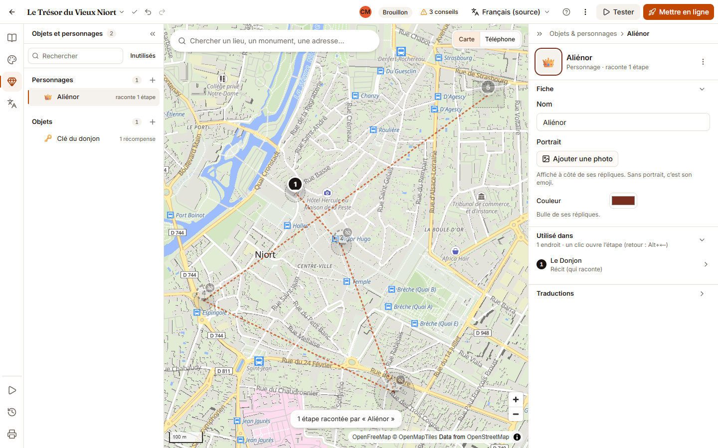Toggle the Inutilisés filter
The height and width of the screenshot is (448, 718).
coord(143,56)
